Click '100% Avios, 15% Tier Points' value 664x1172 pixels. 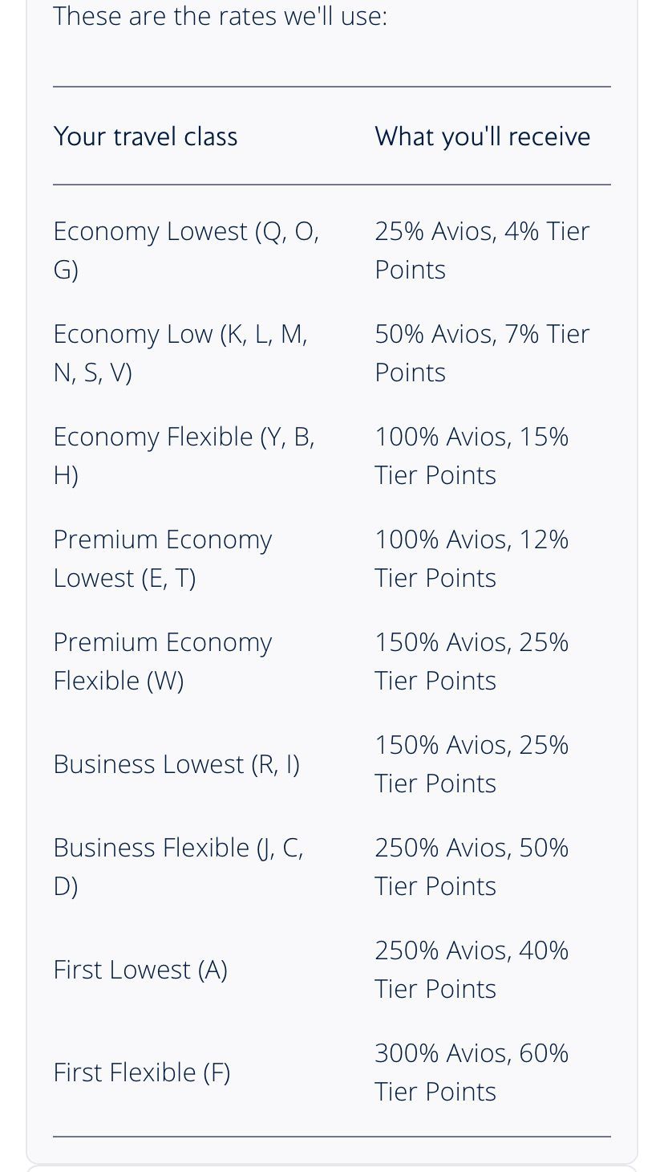[x=472, y=456]
